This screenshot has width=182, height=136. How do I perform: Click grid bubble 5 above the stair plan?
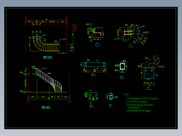pos(66,18)
